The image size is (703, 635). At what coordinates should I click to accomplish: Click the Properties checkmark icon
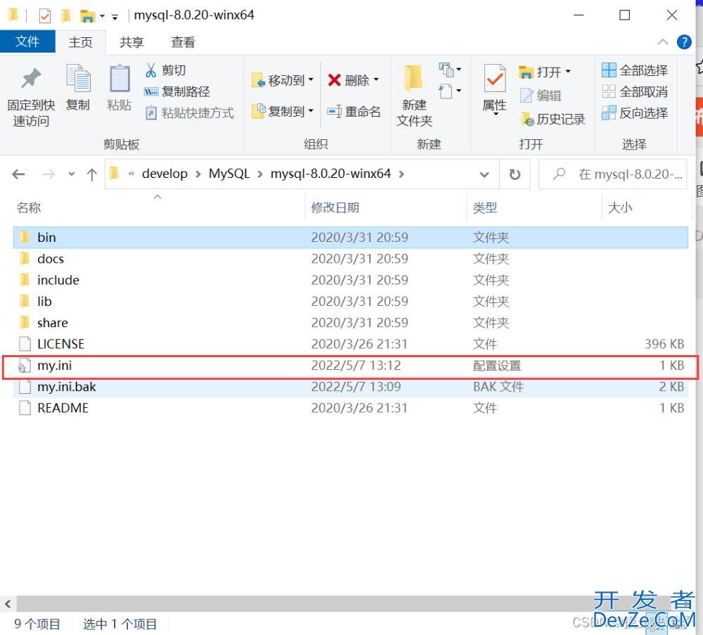click(494, 79)
